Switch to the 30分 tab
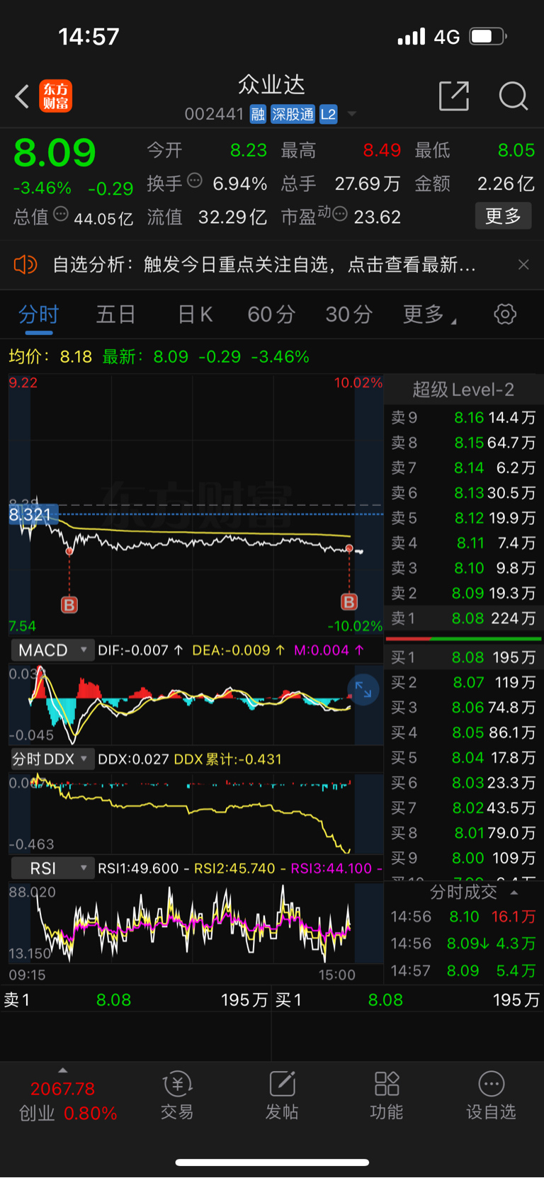The image size is (544, 1178). click(349, 315)
